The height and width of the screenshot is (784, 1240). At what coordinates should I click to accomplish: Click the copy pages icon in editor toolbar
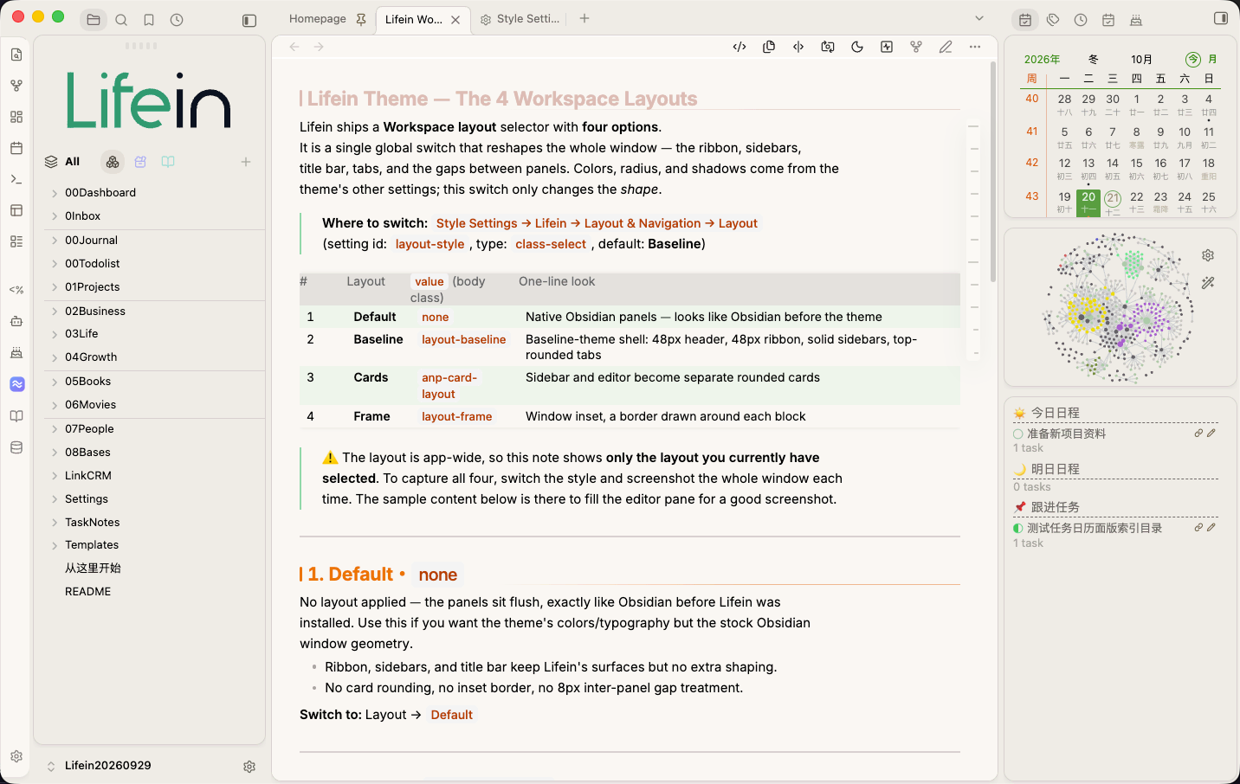[x=769, y=47]
